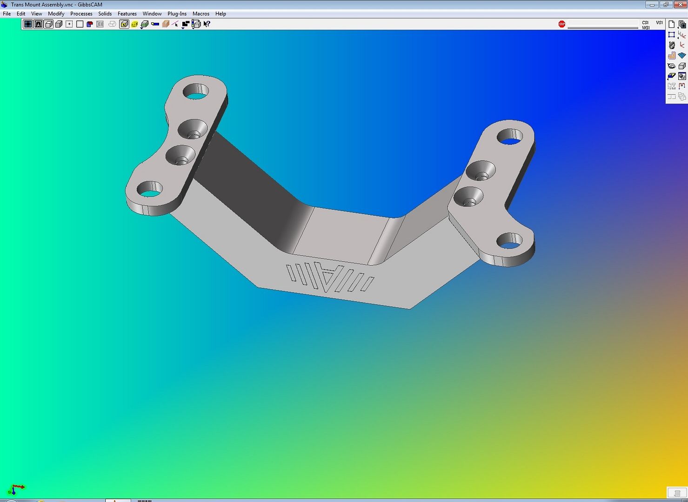Click the grayed crescent shape icon
This screenshot has width=688, height=502.
pyautogui.click(x=100, y=24)
